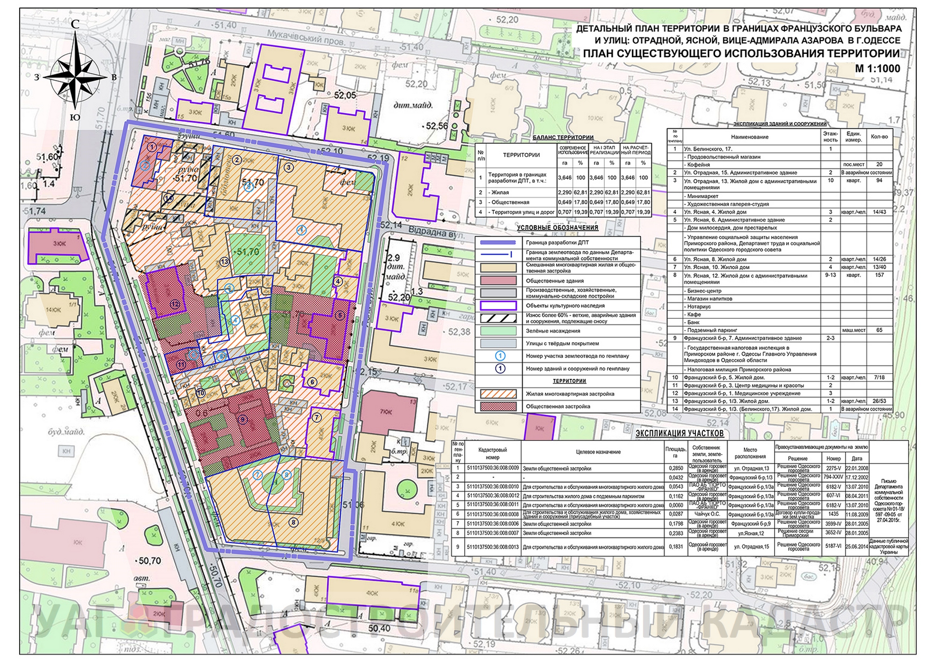Click building marker 9 on the map
Viewport: 936px width, 662px height.
point(242,419)
